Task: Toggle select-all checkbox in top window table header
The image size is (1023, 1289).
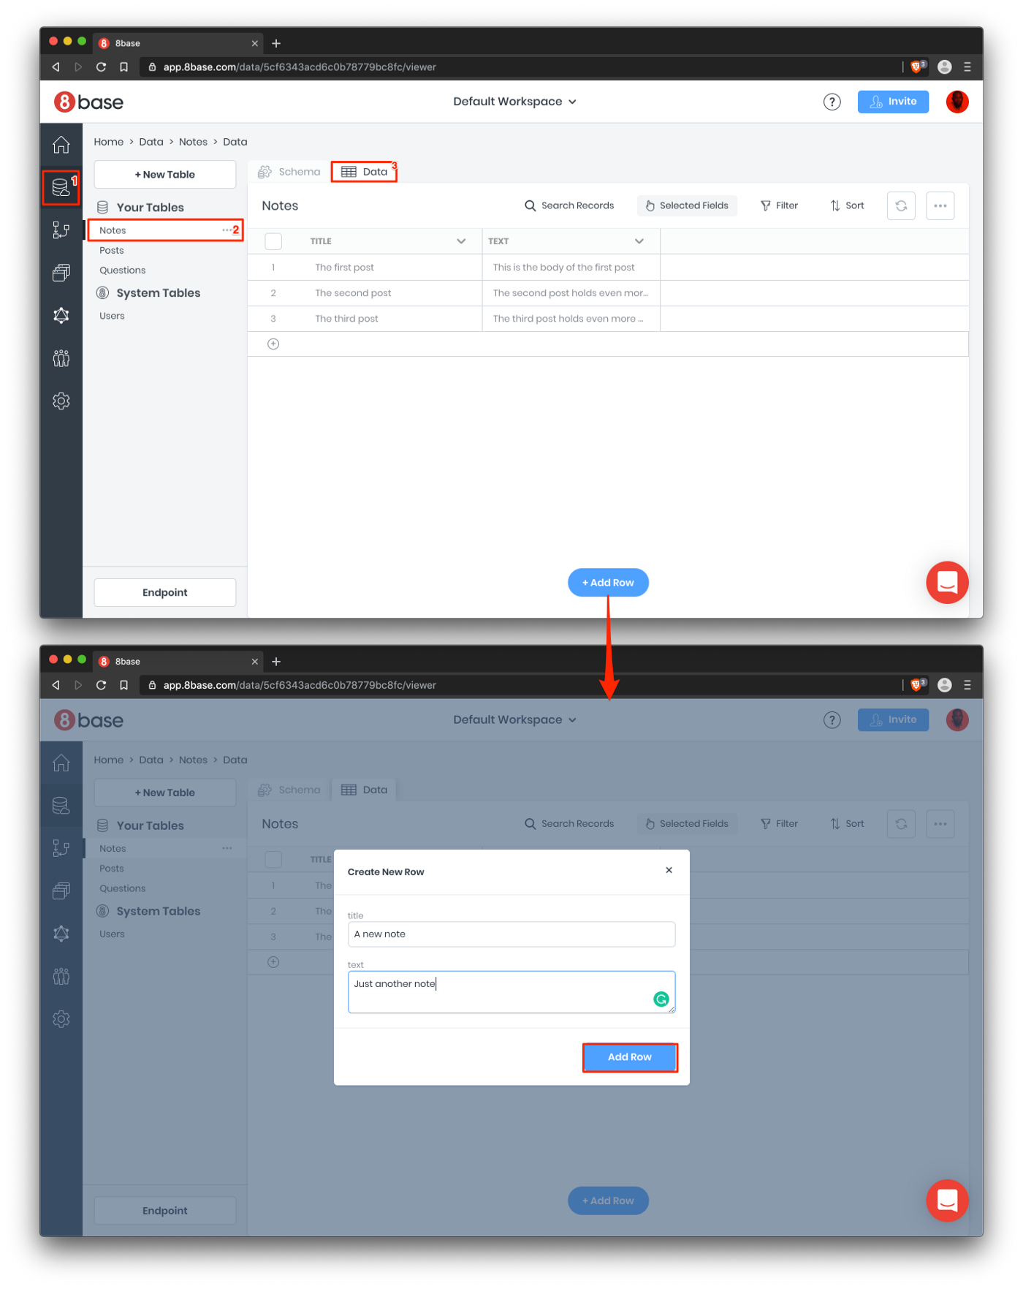Action: (x=273, y=241)
